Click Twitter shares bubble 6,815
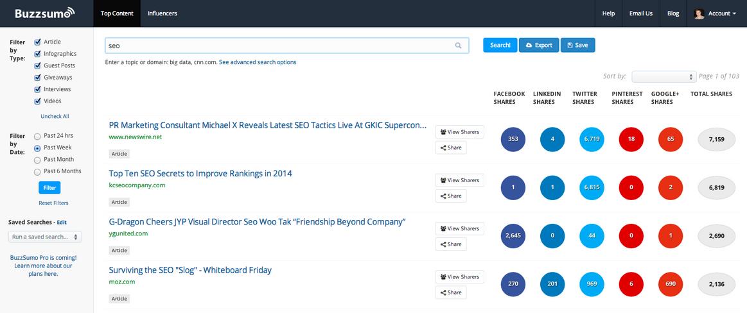The width and height of the screenshot is (747, 313). click(592, 187)
